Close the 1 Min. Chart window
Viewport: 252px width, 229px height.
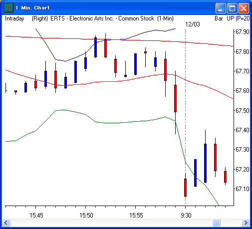point(244,8)
